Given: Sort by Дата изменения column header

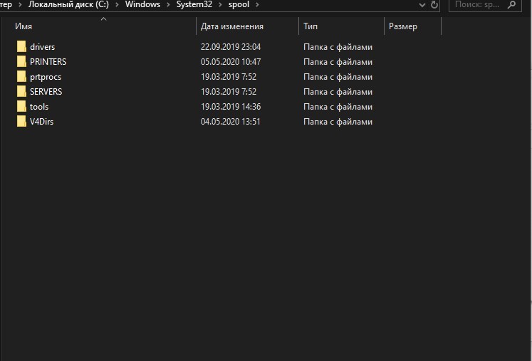Looking at the screenshot, I should pyautogui.click(x=247, y=26).
